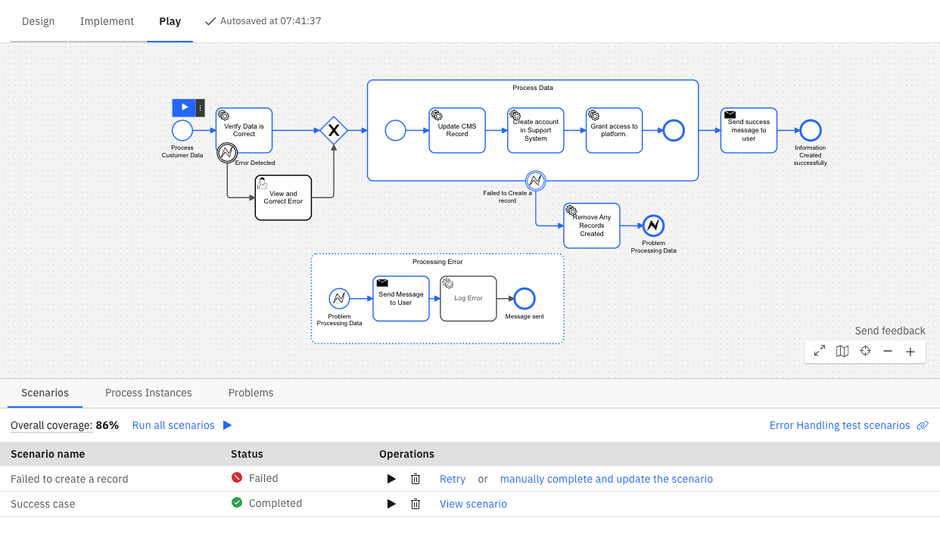Switch to the Implement tab
This screenshot has width=940, height=553.
107,21
